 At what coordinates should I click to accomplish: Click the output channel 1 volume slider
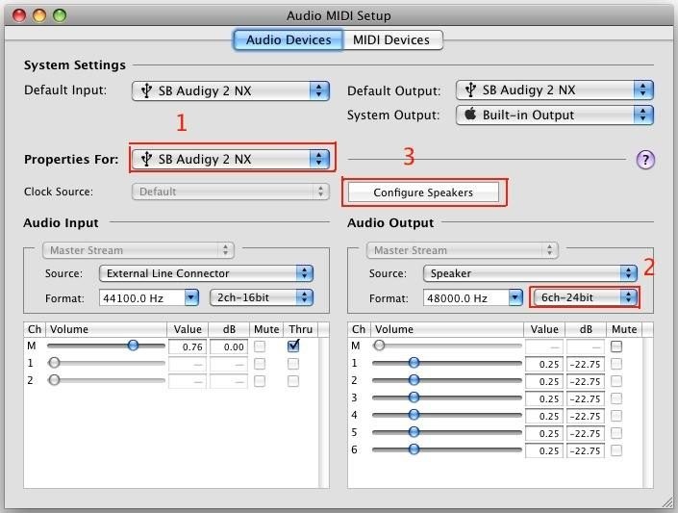tap(446, 363)
